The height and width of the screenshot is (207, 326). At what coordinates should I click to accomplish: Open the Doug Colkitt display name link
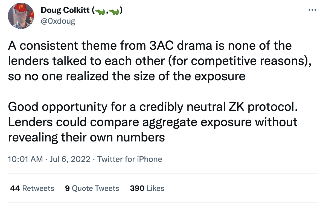pos(66,11)
